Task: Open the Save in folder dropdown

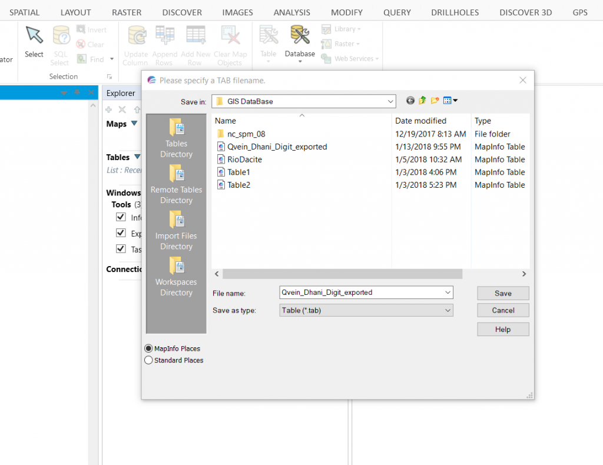Action: tap(390, 100)
